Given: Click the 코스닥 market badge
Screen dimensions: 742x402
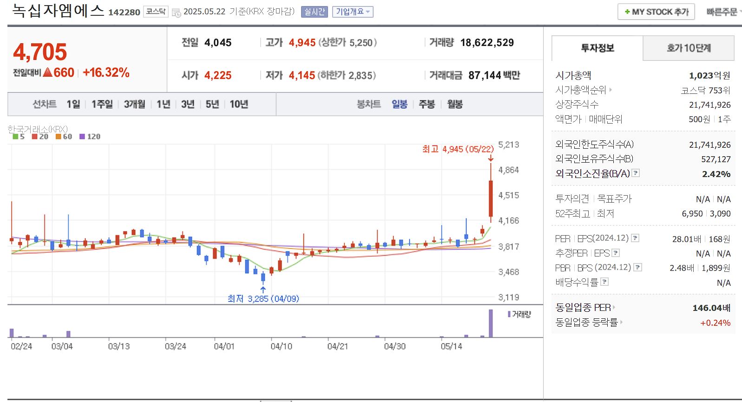Looking at the screenshot, I should [156, 12].
